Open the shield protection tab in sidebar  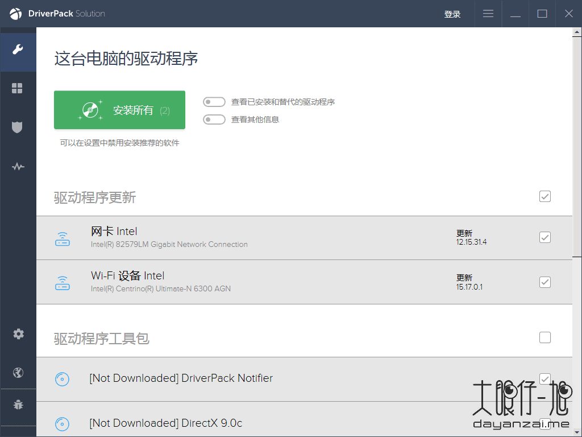click(x=17, y=127)
